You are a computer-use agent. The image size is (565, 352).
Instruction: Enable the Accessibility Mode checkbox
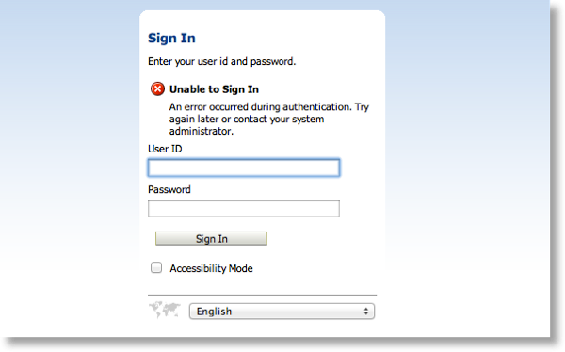click(x=156, y=267)
